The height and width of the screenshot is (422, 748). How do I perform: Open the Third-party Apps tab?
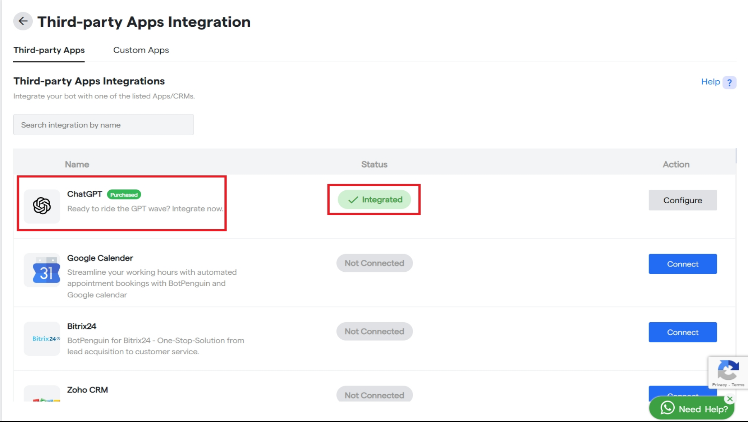click(x=49, y=50)
